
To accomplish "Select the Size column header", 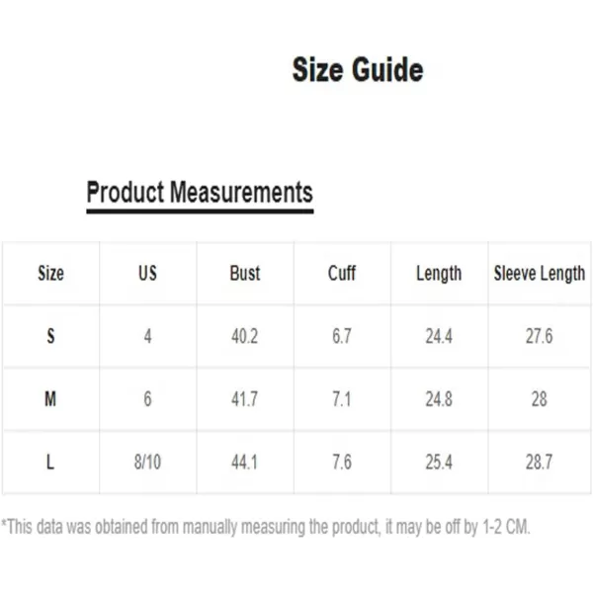I will [x=50, y=274].
